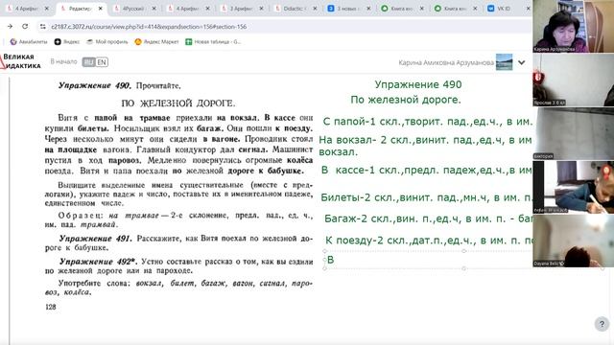Switch to the 3 Арифм tab
This screenshot has width=614, height=345.
241,9
